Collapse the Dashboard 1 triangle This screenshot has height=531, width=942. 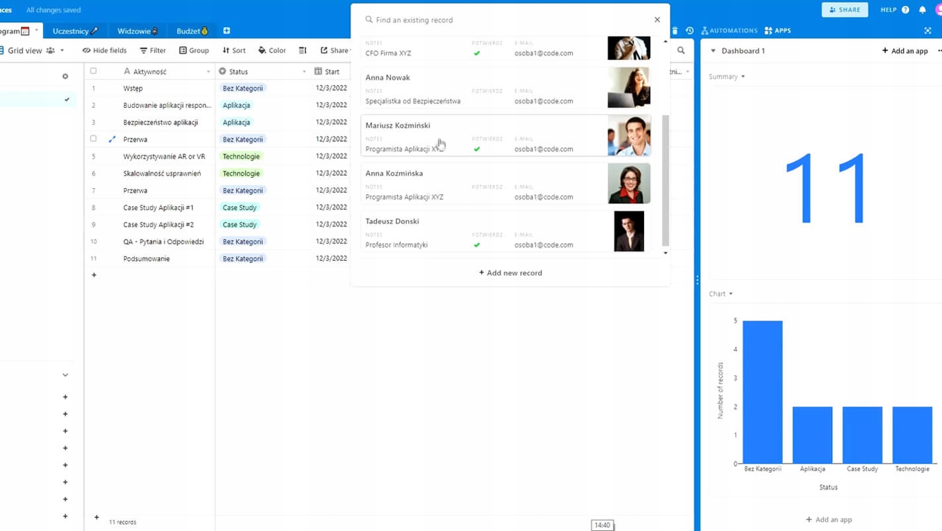pyautogui.click(x=713, y=51)
